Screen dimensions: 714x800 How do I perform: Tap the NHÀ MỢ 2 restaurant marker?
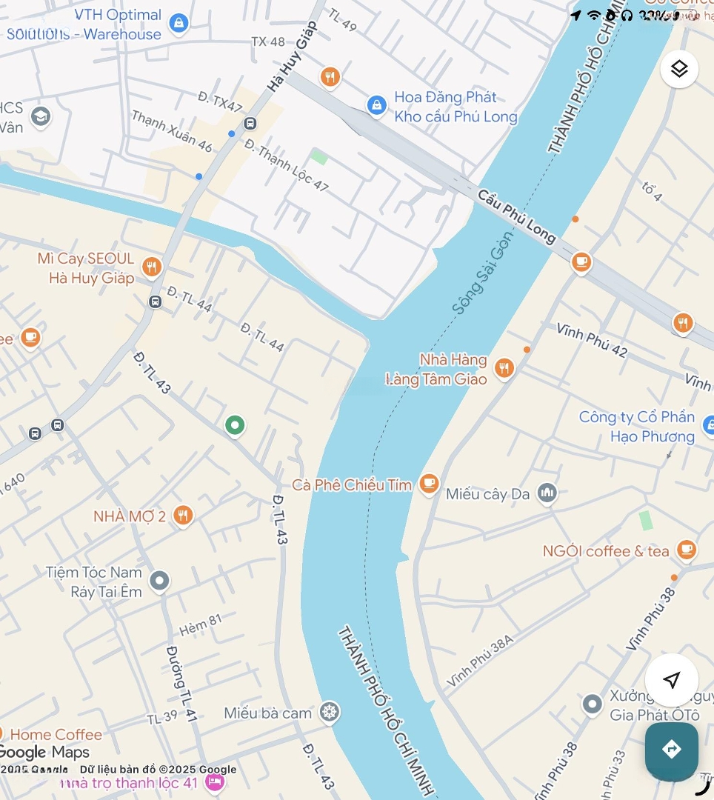pos(183,516)
